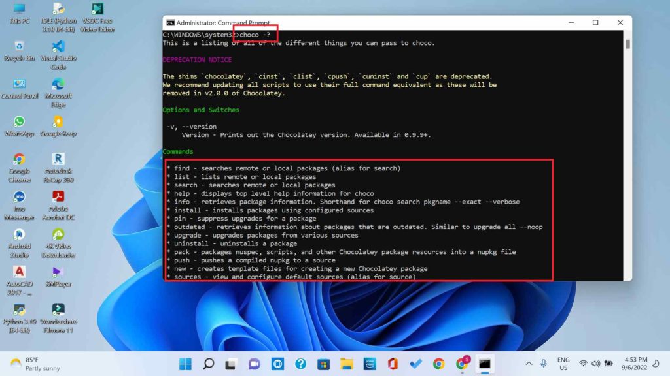Image resolution: width=670 pixels, height=376 pixels.
Task: Show hidden system tray icons chevron
Action: tap(529, 364)
